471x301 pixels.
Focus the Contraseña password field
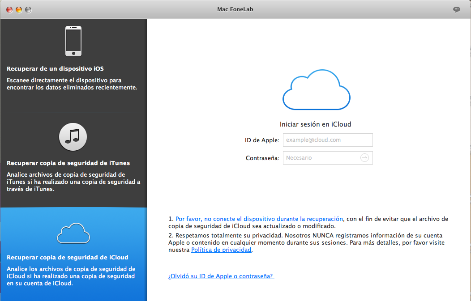point(328,158)
